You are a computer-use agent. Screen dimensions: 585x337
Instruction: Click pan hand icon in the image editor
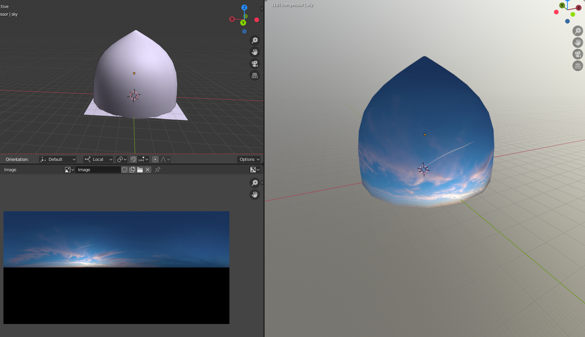pyautogui.click(x=255, y=194)
